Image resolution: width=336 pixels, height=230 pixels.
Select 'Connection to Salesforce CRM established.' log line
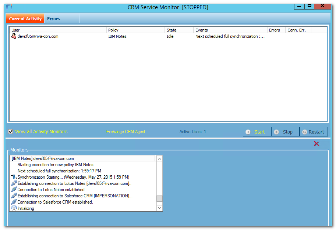[x=55, y=202]
